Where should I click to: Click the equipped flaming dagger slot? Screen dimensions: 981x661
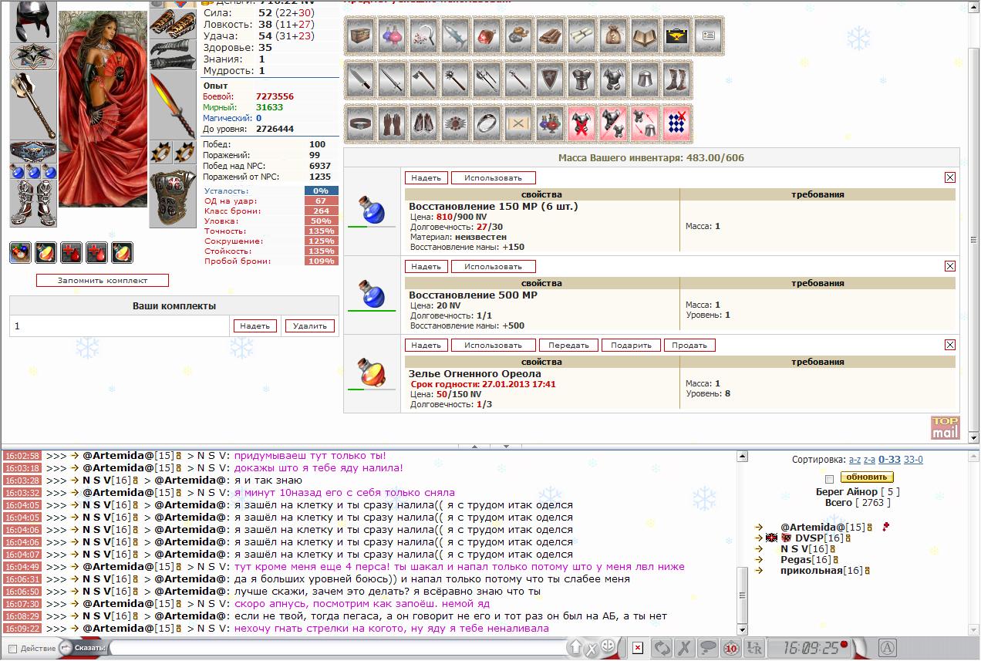(x=173, y=106)
